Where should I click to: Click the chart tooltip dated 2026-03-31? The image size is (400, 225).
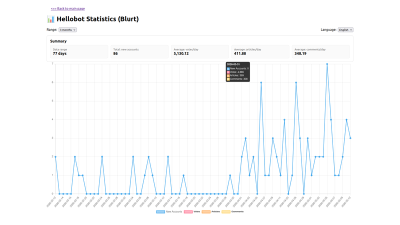click(x=238, y=72)
